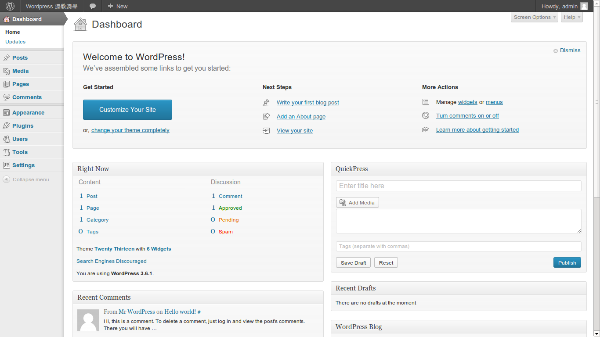Open the WordPress logo menu
600x337 pixels.
(10, 6)
